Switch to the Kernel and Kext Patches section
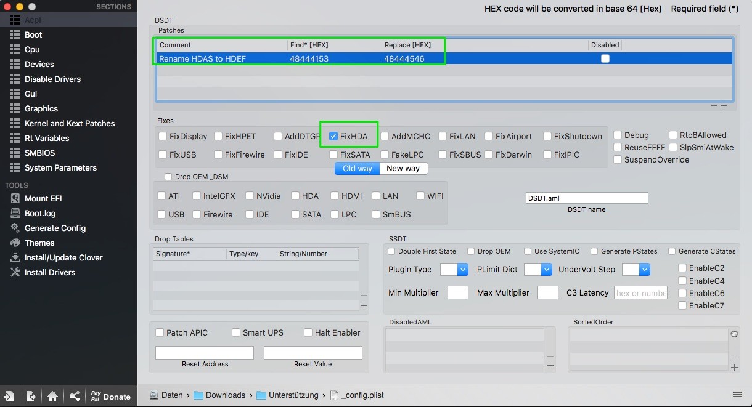Viewport: 752px width, 407px height. pyautogui.click(x=69, y=123)
